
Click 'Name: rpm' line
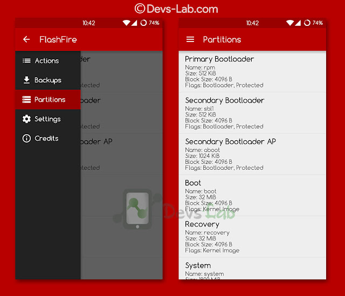pyautogui.click(x=200, y=67)
